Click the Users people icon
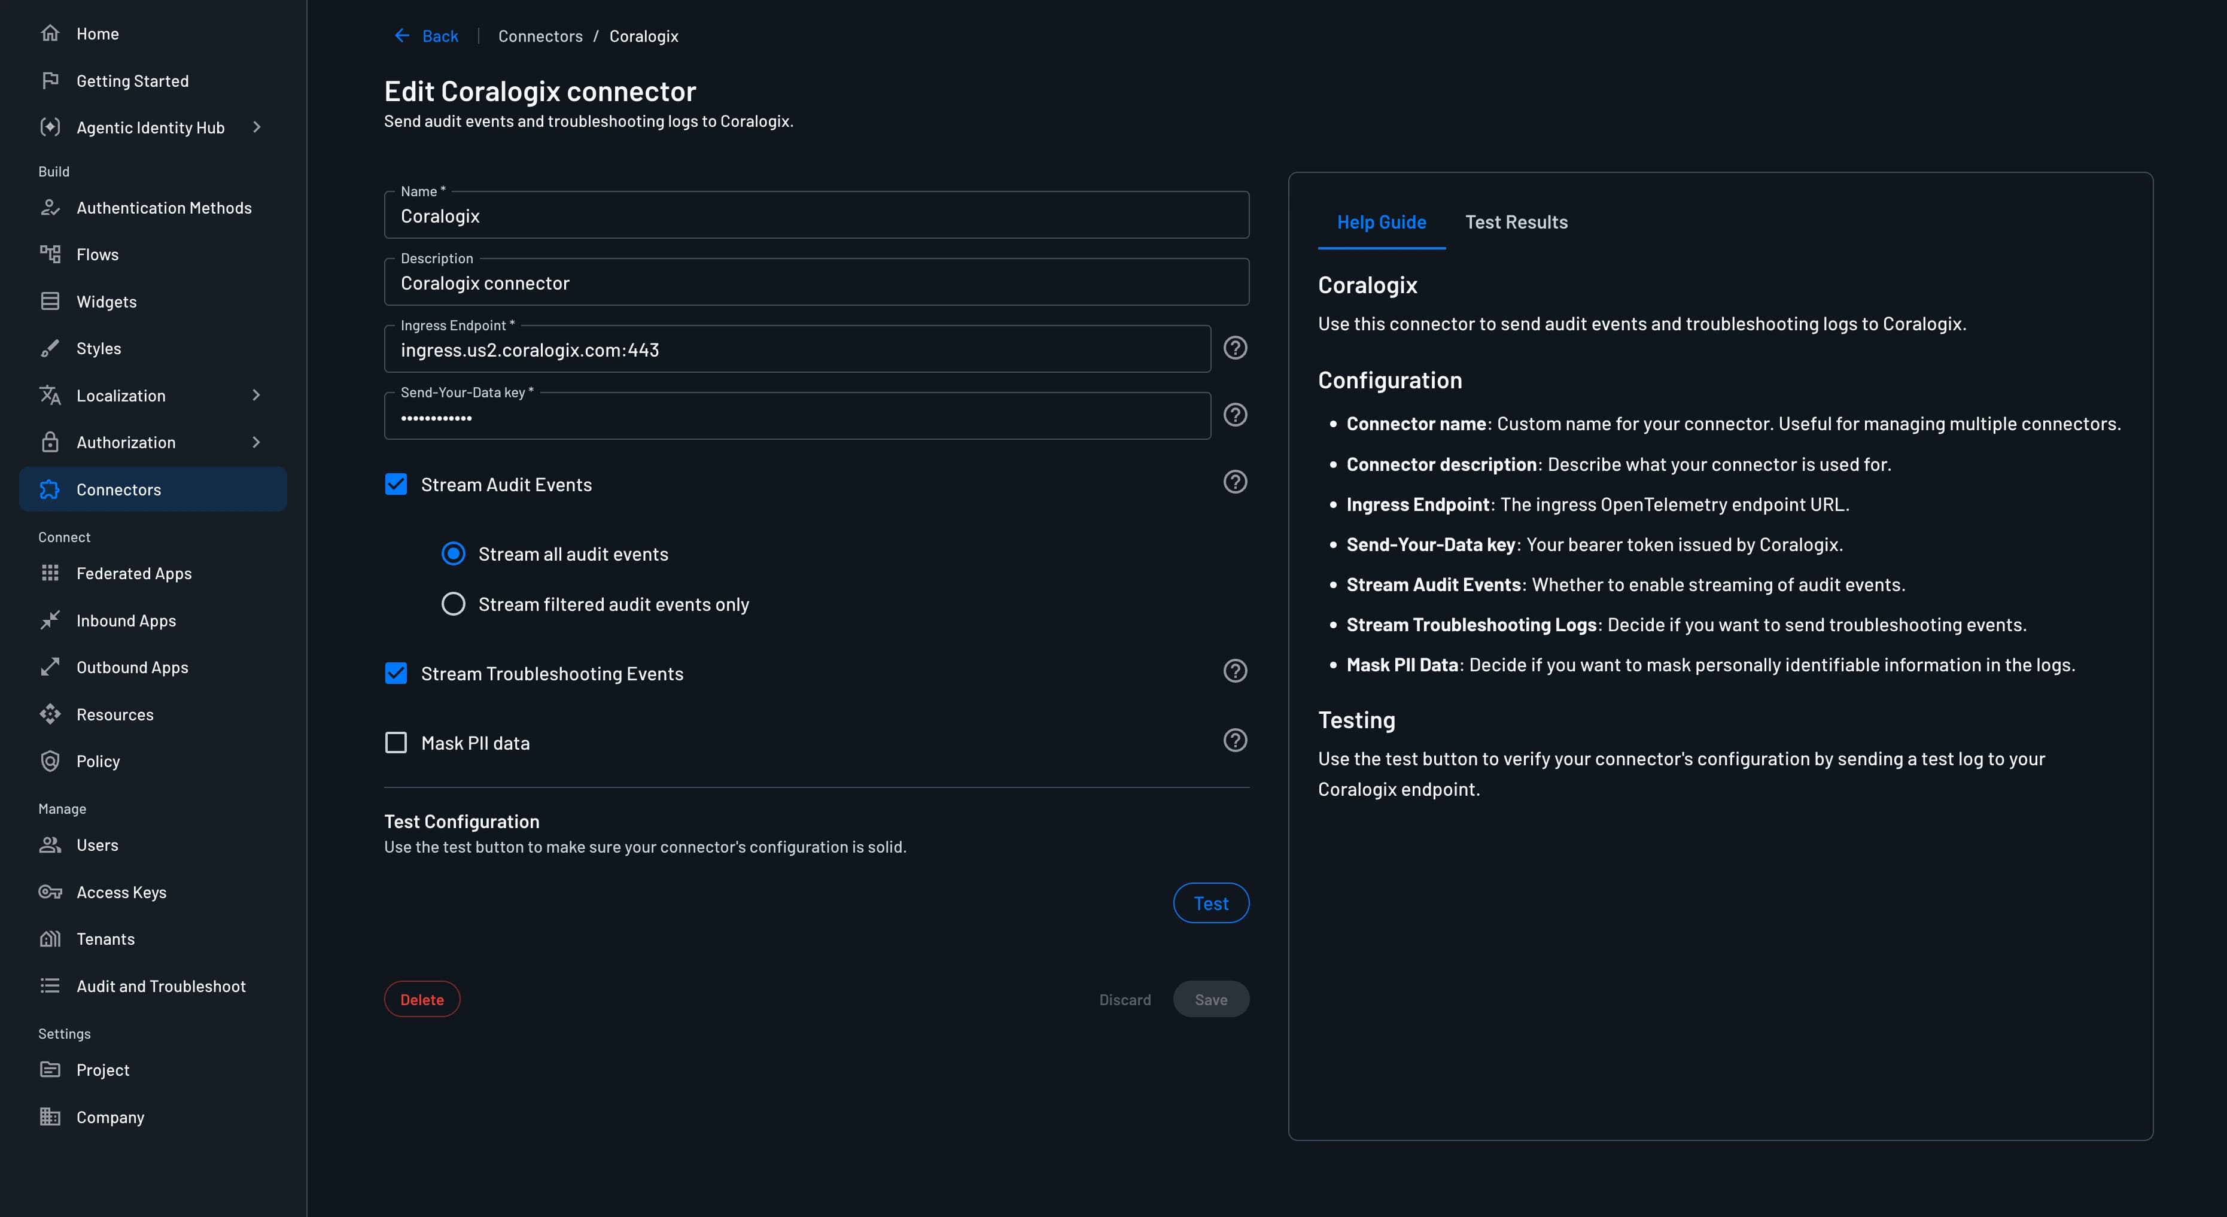This screenshot has width=2227, height=1217. point(50,844)
